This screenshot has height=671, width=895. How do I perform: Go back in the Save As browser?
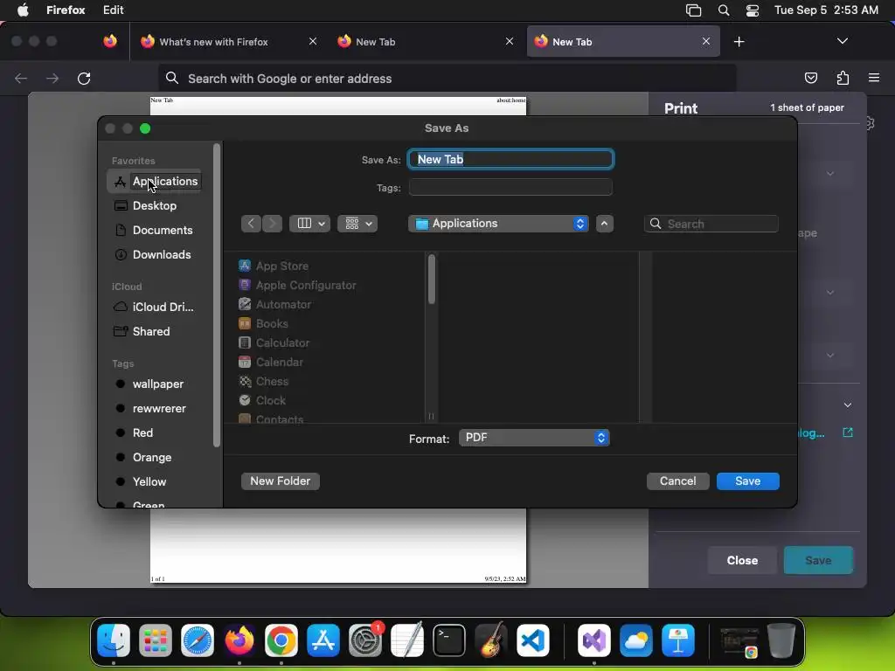(251, 224)
